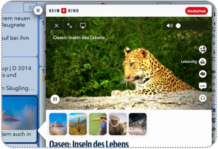The image size is (218, 149).
Task: Pause the video playback
Action: coord(55,99)
